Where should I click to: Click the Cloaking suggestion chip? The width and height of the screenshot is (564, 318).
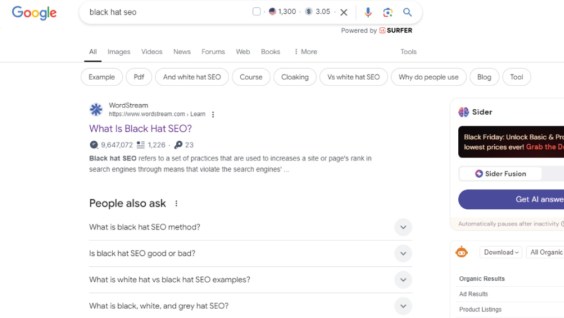point(295,77)
